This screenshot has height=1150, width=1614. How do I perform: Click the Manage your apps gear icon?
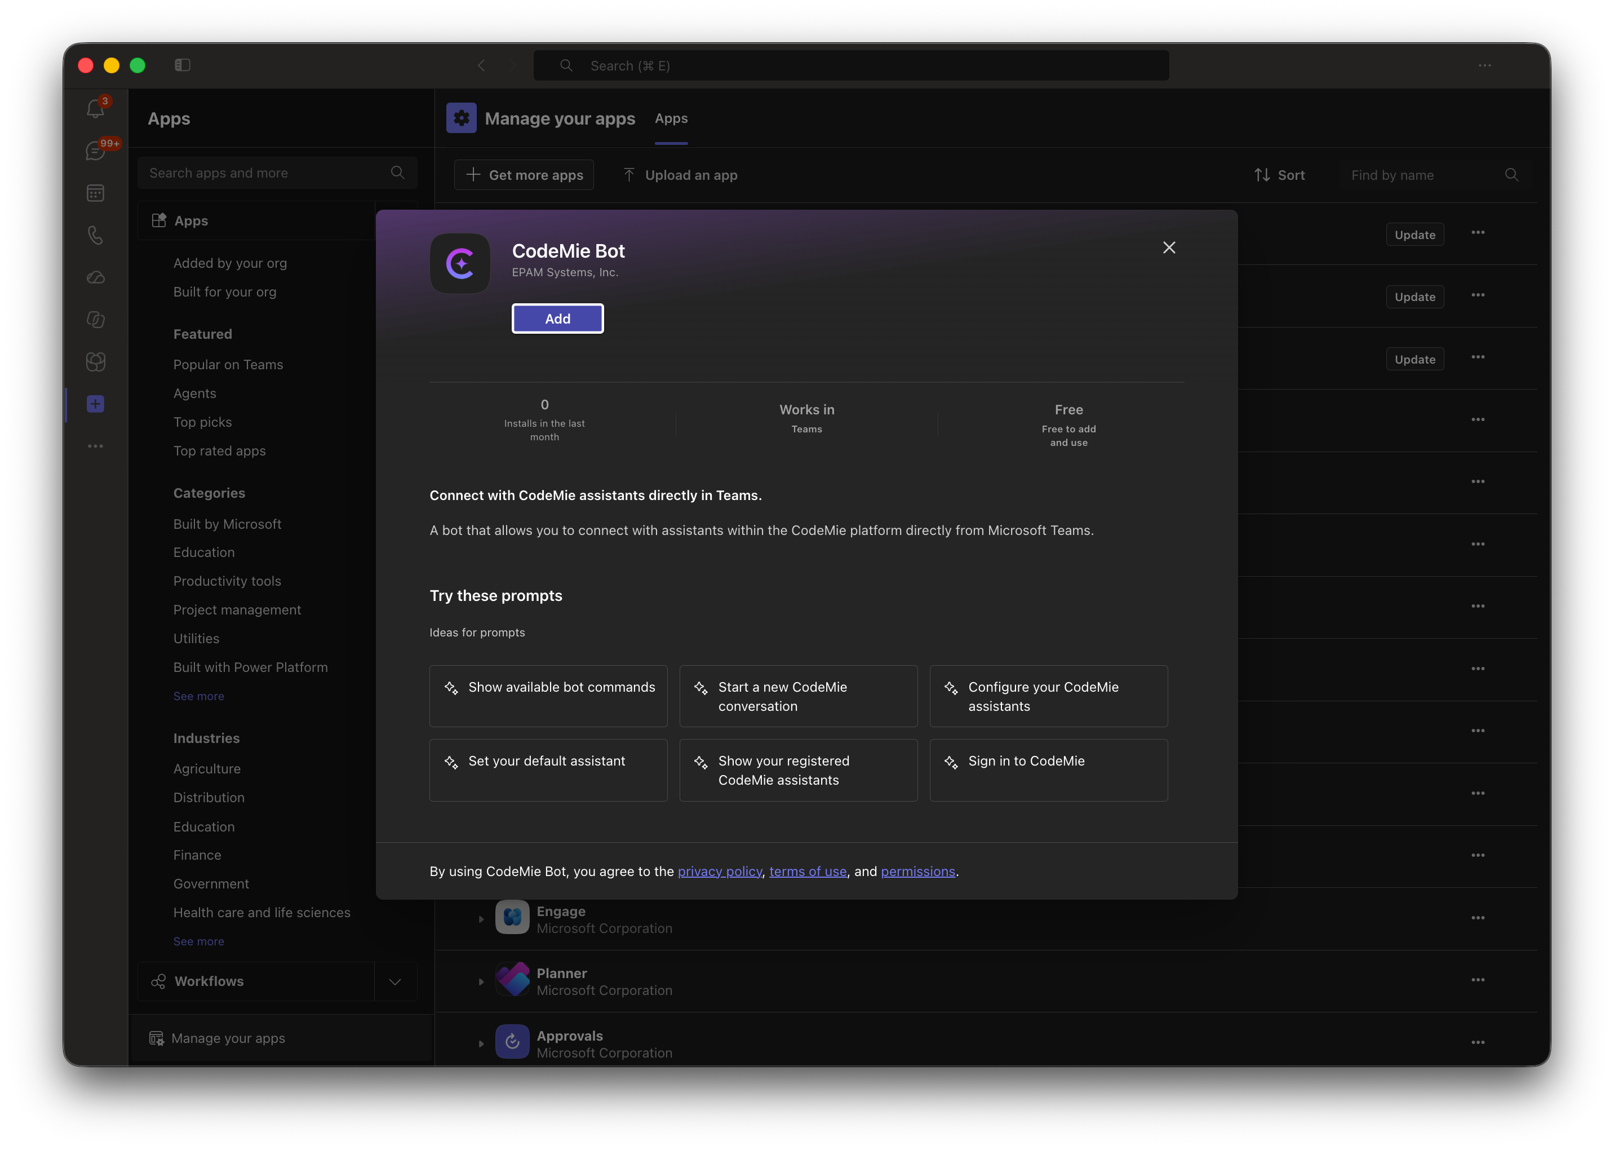[x=462, y=118]
